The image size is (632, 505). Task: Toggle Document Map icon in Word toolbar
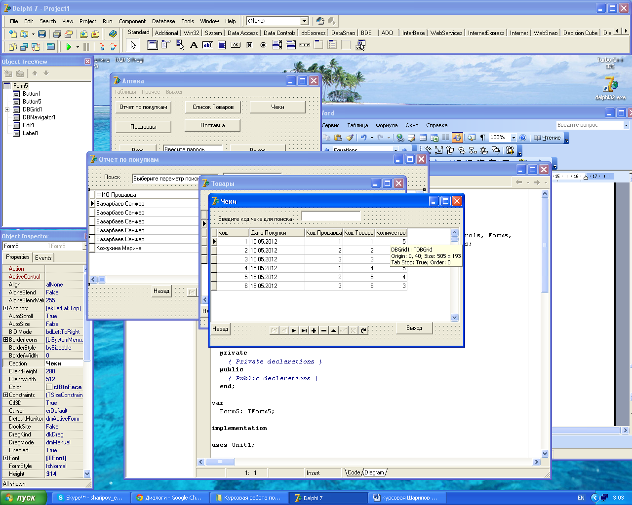472,138
